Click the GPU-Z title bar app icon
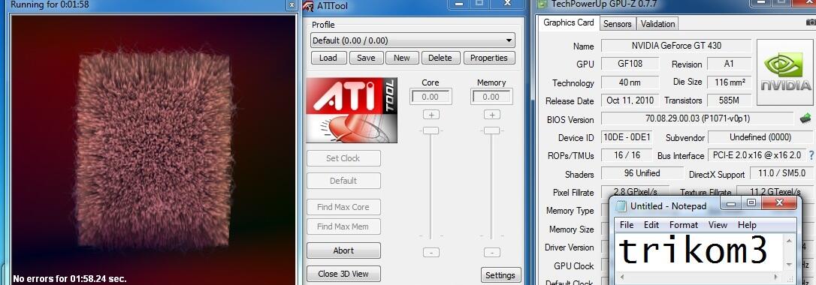Viewport: 816px width, 285px height. (542, 4)
